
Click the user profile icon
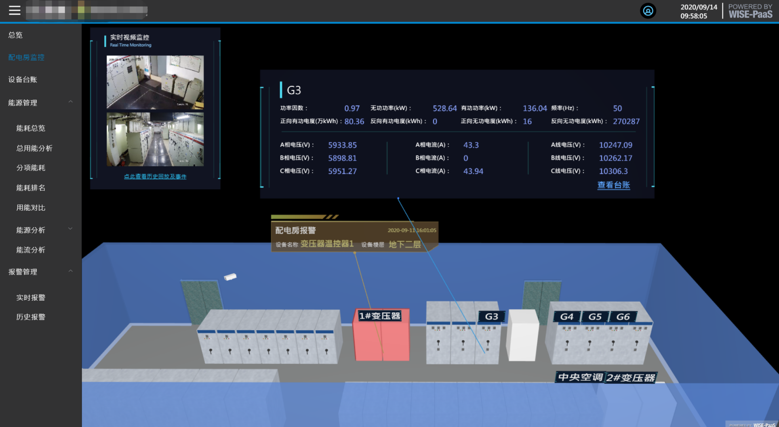pos(648,11)
